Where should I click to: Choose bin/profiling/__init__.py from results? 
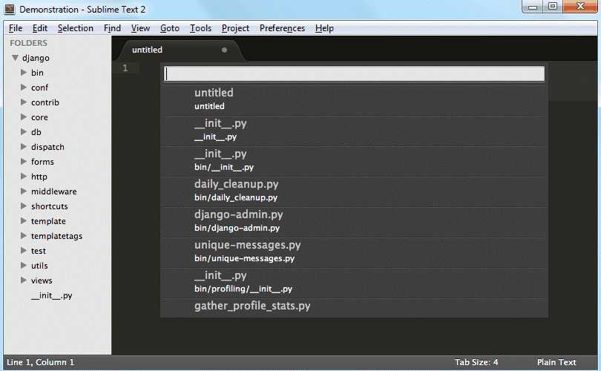pyautogui.click(x=354, y=283)
